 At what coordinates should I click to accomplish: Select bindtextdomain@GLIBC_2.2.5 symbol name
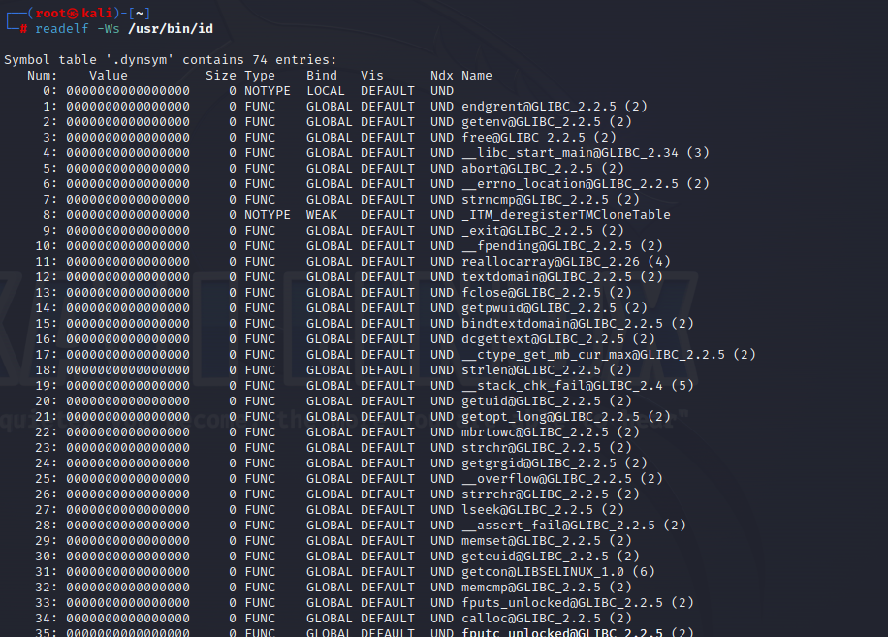[x=562, y=323]
